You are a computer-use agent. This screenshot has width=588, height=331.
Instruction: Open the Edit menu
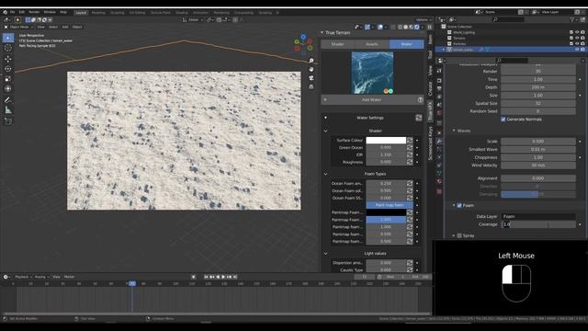[x=22, y=12]
